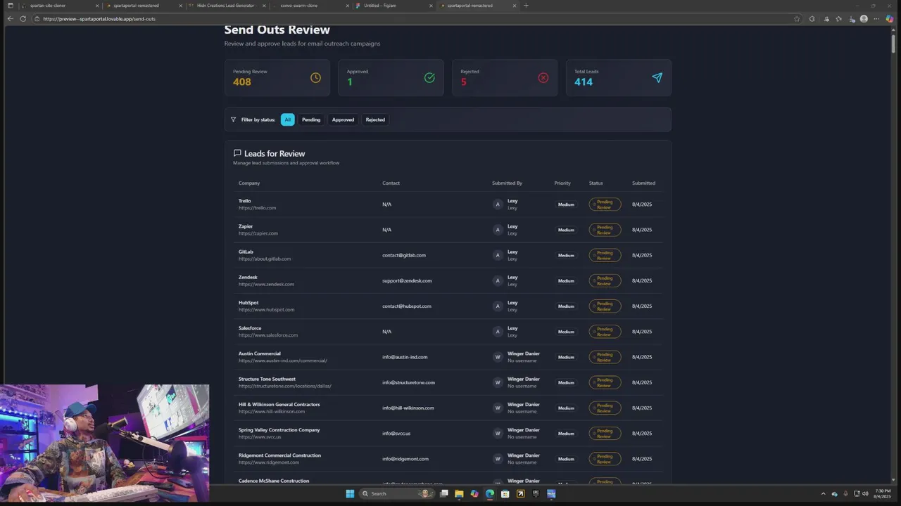Screen dimensions: 901x506
Task: Click the page vertical scrollbar
Action: 894,42
